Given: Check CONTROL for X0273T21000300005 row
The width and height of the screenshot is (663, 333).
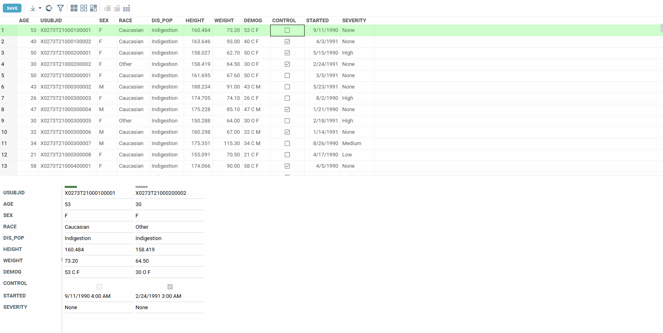Looking at the screenshot, I should [x=287, y=121].
